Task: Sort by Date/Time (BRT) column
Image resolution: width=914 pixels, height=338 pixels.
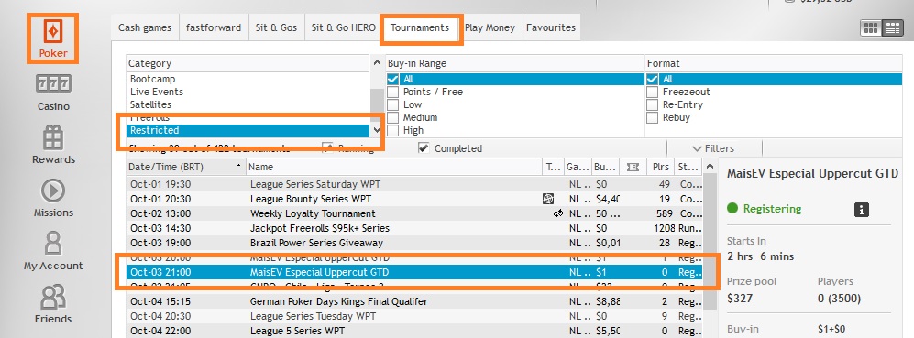Action: 185,168
